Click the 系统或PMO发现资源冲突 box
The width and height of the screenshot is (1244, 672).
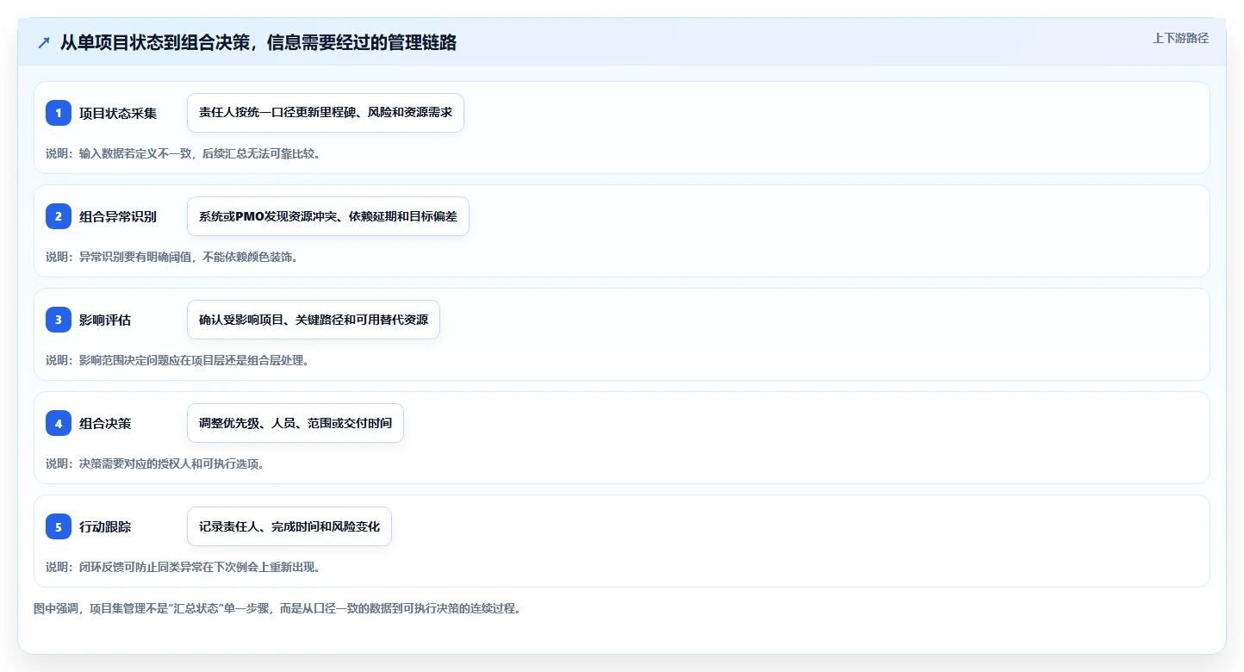(x=328, y=216)
